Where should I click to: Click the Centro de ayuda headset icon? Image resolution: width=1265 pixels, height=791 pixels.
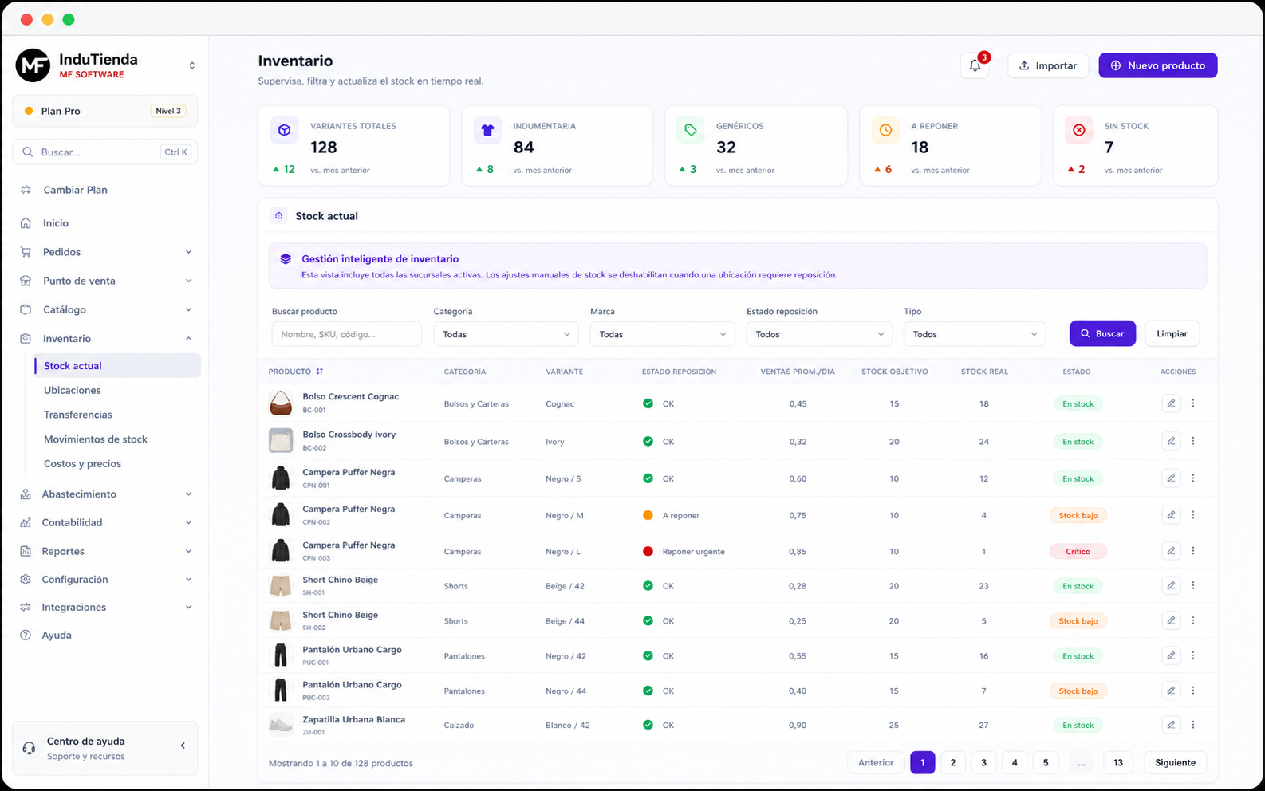[29, 748]
